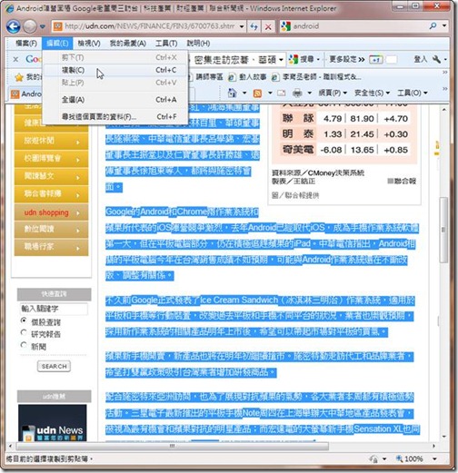
Task: Close the Google Toolbar with the X
Action: 15,59
